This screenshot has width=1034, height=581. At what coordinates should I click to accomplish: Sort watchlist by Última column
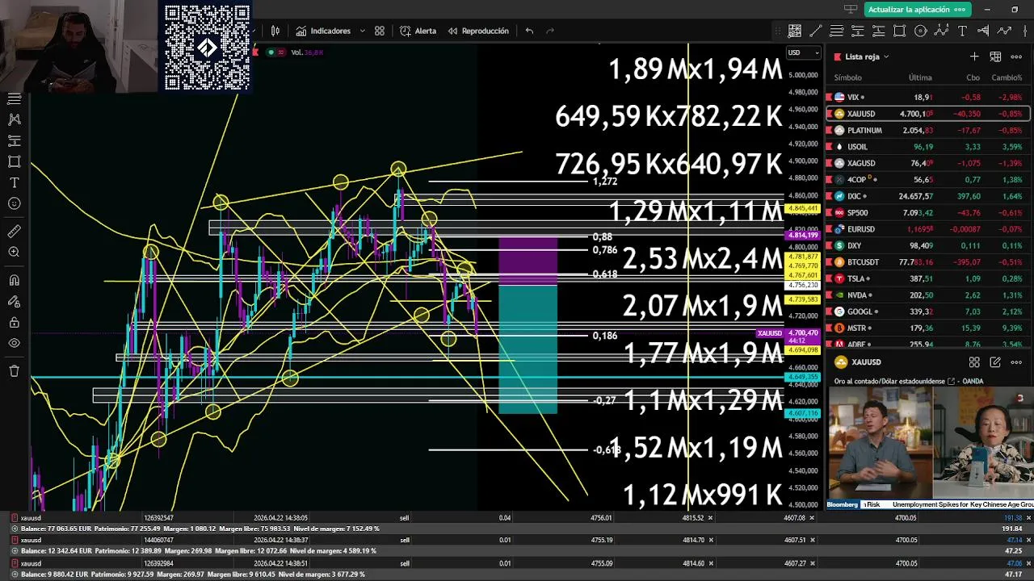[920, 77]
